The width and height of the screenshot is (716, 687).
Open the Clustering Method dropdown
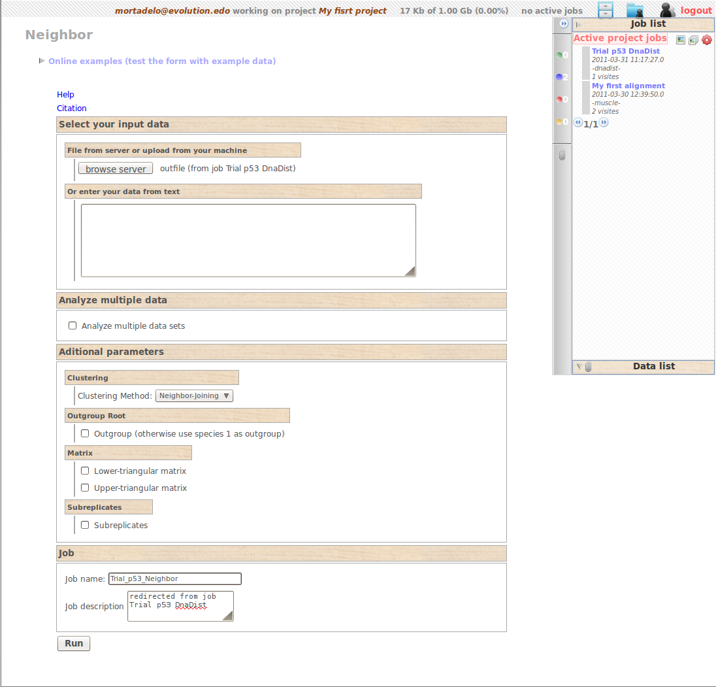pos(194,395)
